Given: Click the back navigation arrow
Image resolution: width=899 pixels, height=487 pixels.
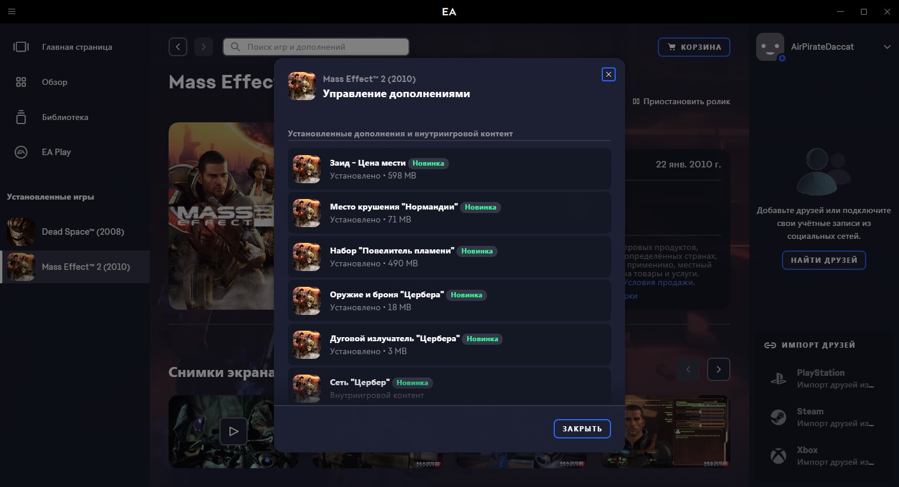Looking at the screenshot, I should tap(178, 47).
